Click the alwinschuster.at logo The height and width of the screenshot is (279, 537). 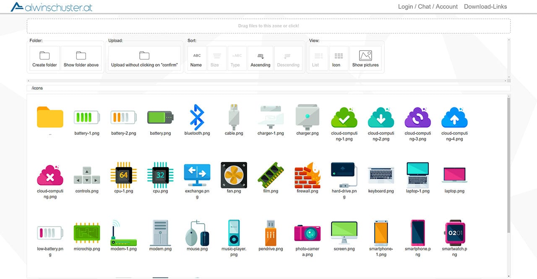(51, 7)
